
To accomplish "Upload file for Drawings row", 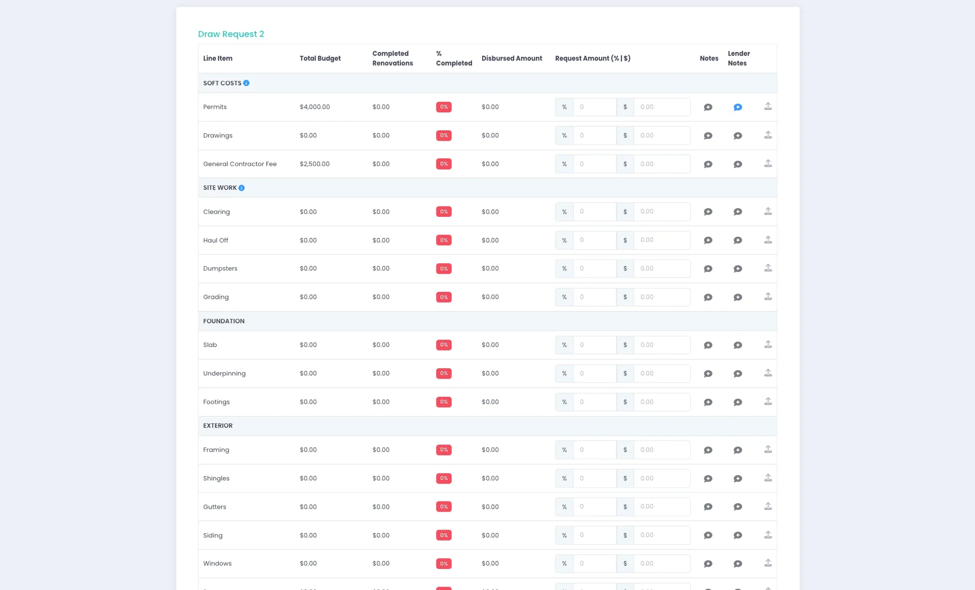I will coord(768,135).
